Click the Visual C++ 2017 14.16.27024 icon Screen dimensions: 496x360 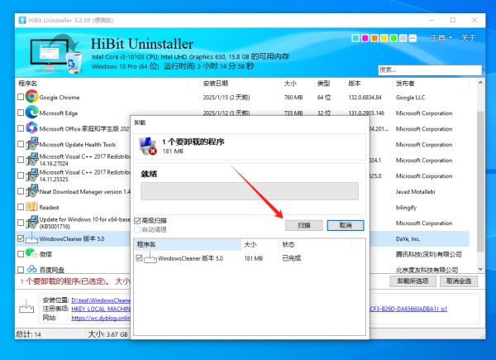[32, 160]
